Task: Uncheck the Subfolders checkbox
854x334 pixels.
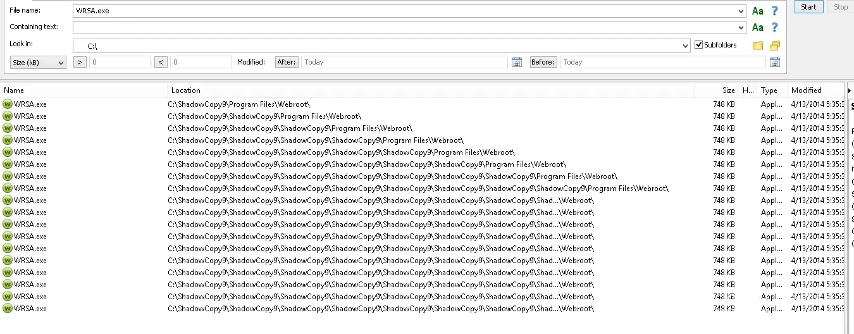Action: coord(699,45)
